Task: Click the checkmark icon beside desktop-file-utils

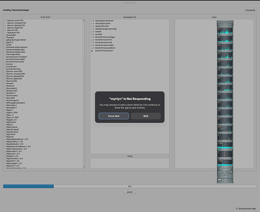Action: tap(93, 26)
